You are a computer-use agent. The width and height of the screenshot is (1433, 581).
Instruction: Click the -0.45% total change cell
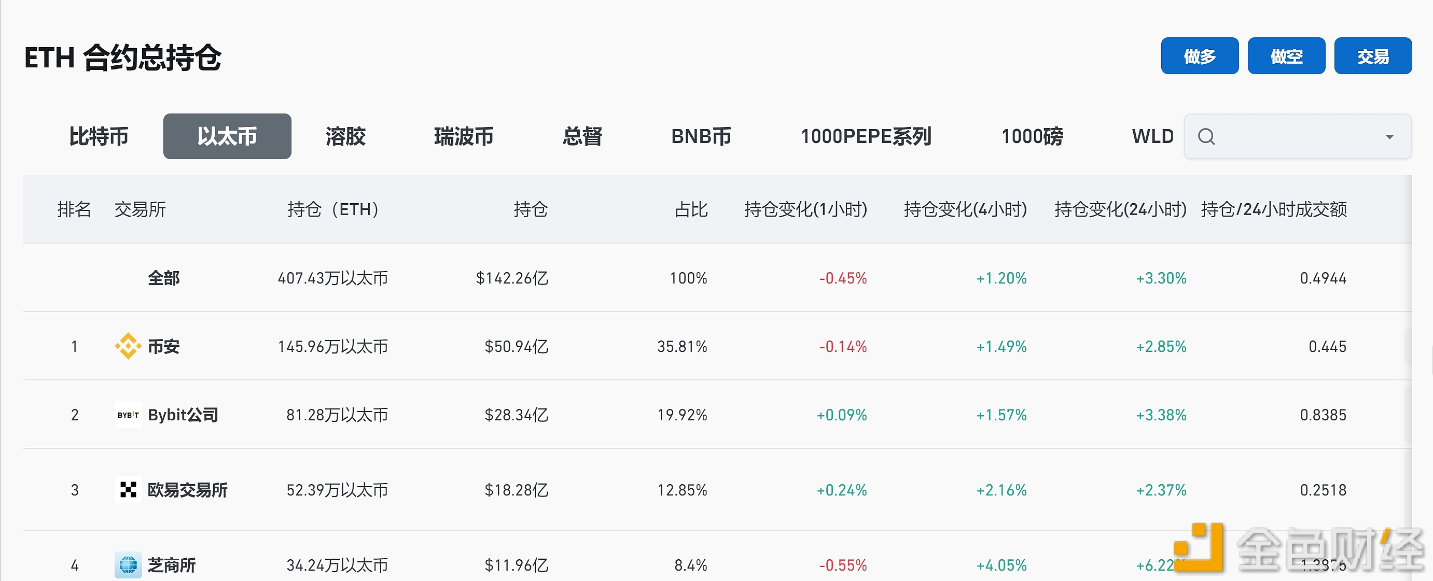coord(843,278)
